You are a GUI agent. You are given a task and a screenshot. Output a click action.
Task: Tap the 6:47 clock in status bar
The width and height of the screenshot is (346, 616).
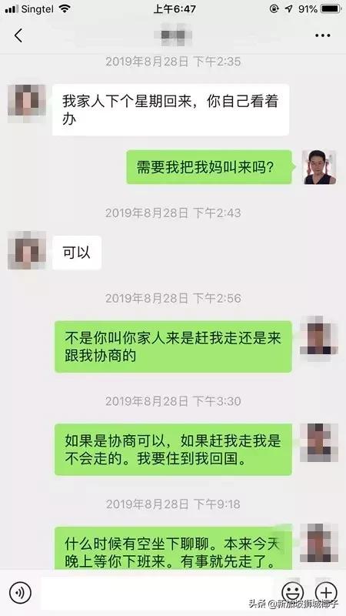pos(175,8)
